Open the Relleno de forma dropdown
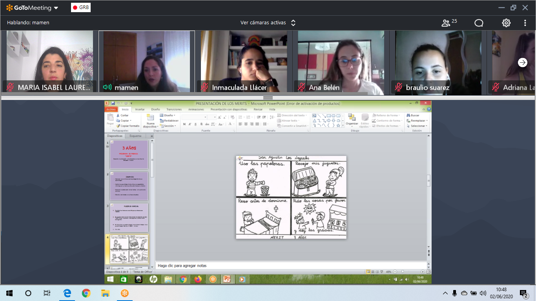 [386, 116]
